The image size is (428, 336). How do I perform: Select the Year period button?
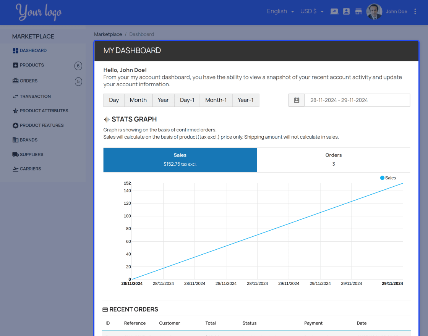point(163,100)
